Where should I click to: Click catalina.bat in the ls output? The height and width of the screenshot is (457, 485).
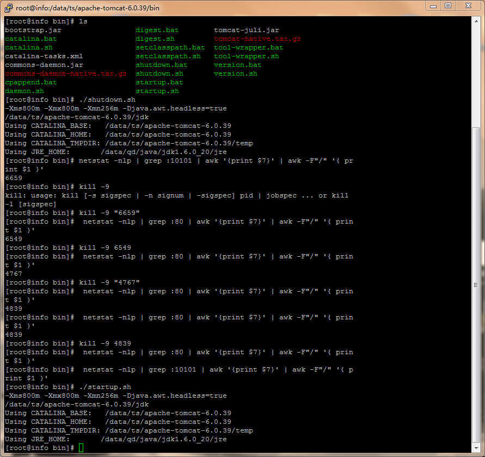(31, 39)
